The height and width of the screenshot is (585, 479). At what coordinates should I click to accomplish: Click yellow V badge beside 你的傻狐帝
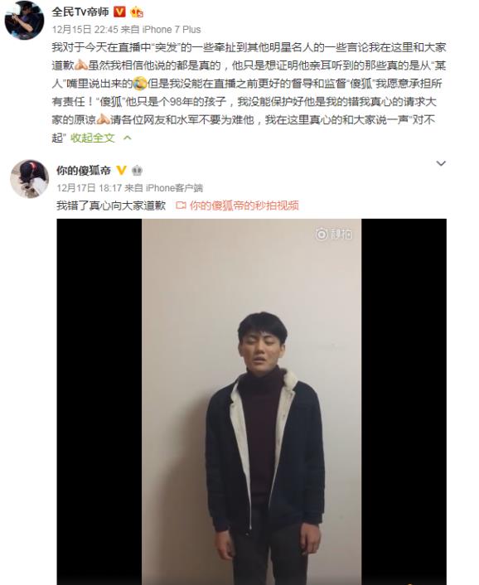coord(121,171)
